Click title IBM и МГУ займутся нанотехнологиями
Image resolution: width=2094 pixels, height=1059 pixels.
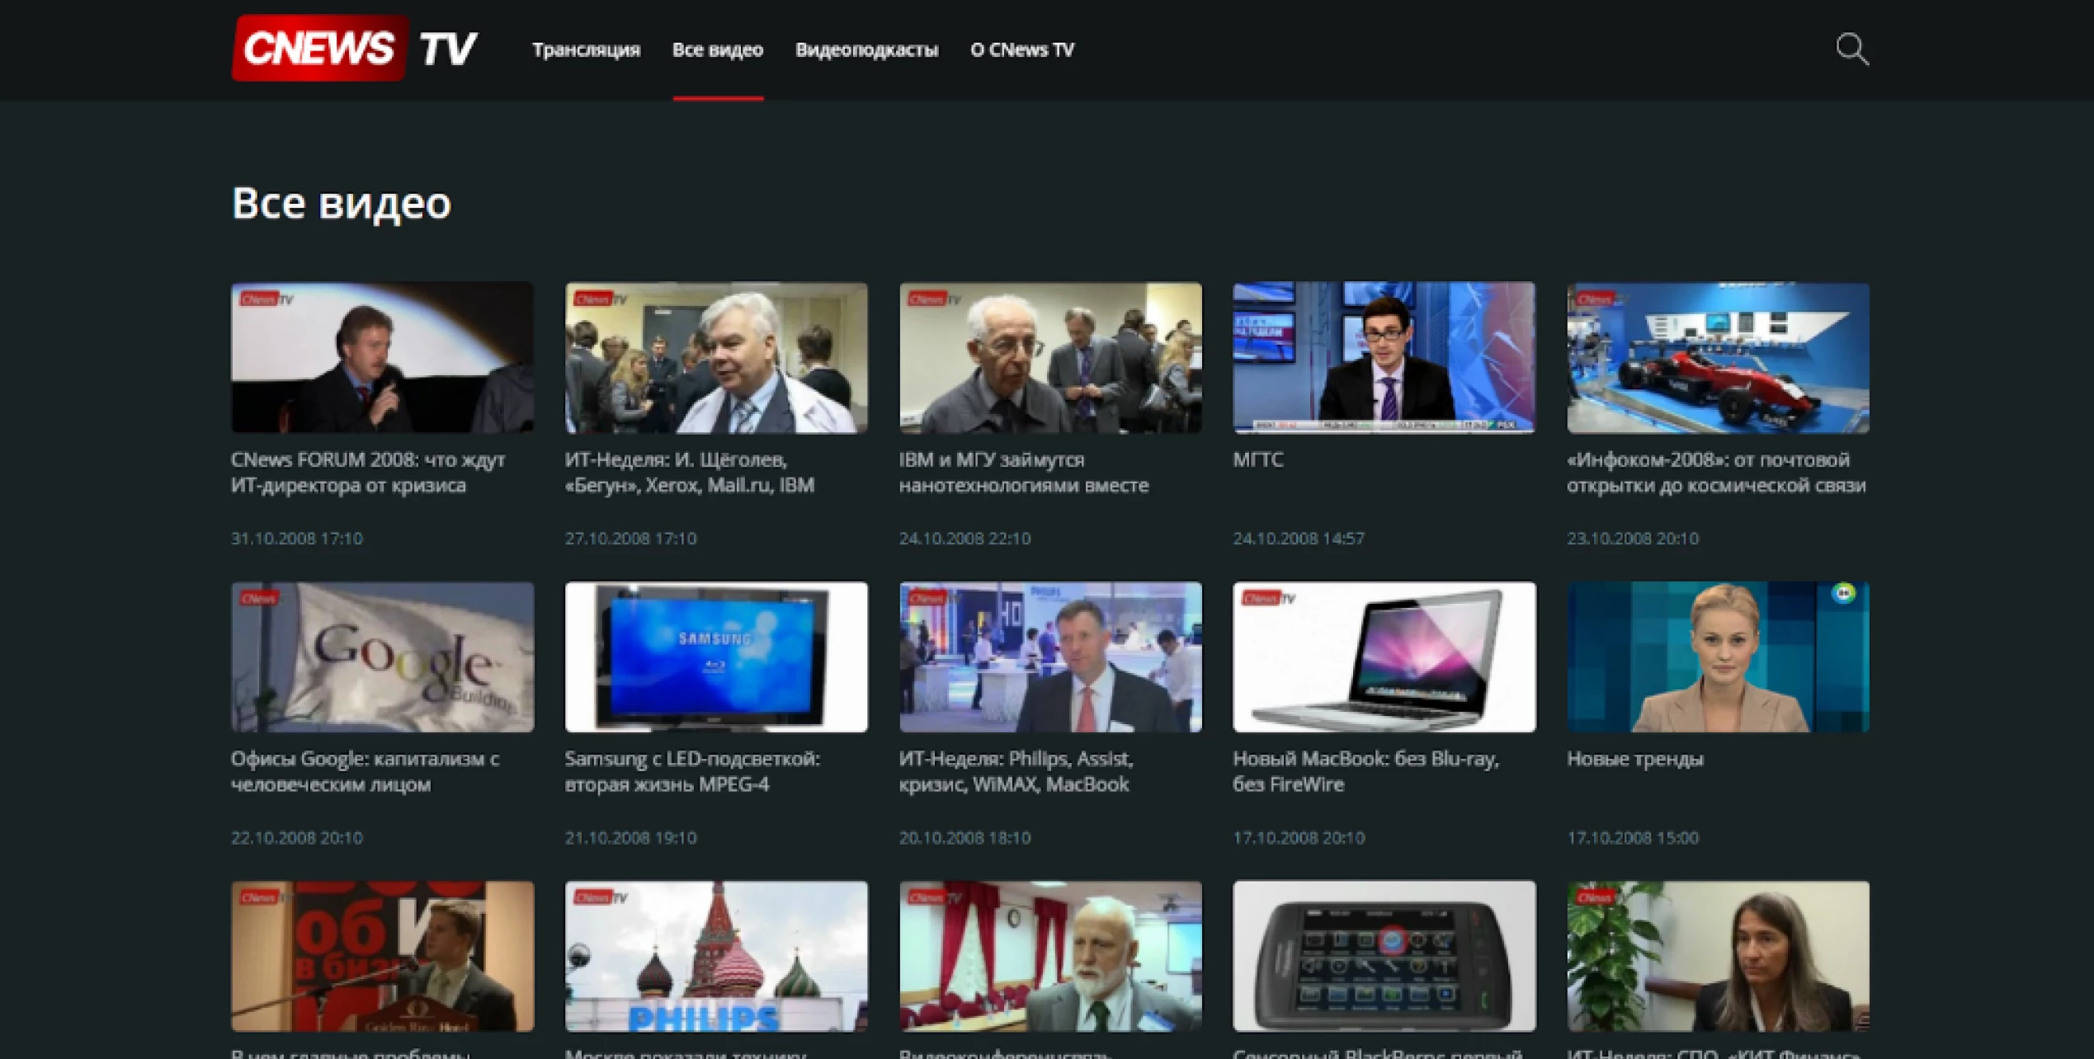tap(1023, 473)
